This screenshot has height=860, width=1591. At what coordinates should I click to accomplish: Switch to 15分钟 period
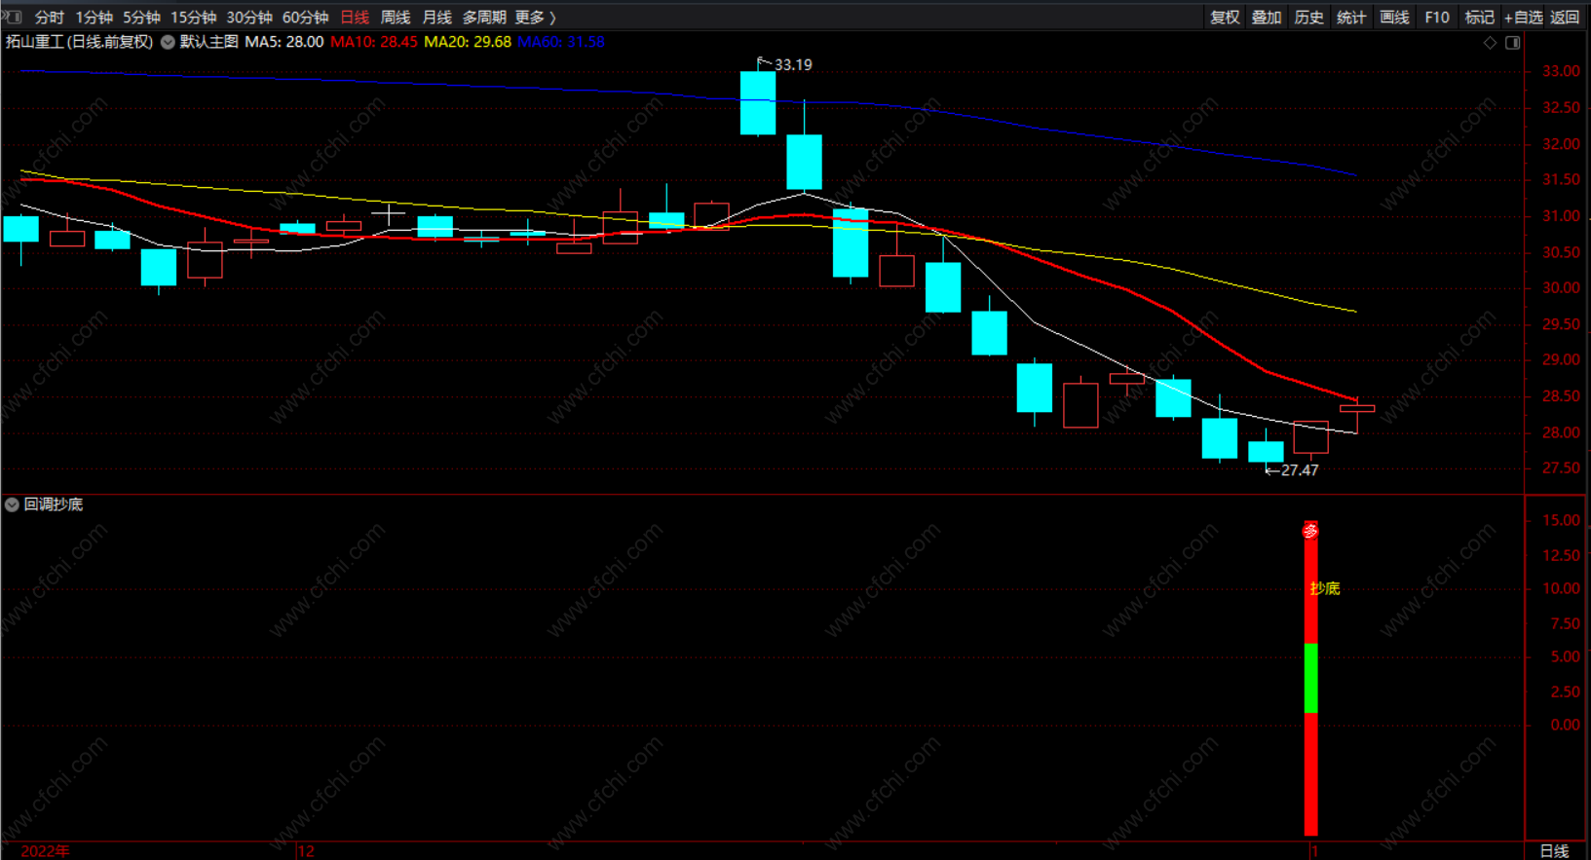[x=193, y=18]
